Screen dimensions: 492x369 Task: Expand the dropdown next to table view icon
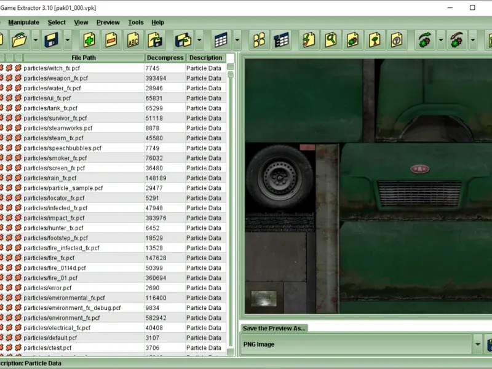click(237, 40)
